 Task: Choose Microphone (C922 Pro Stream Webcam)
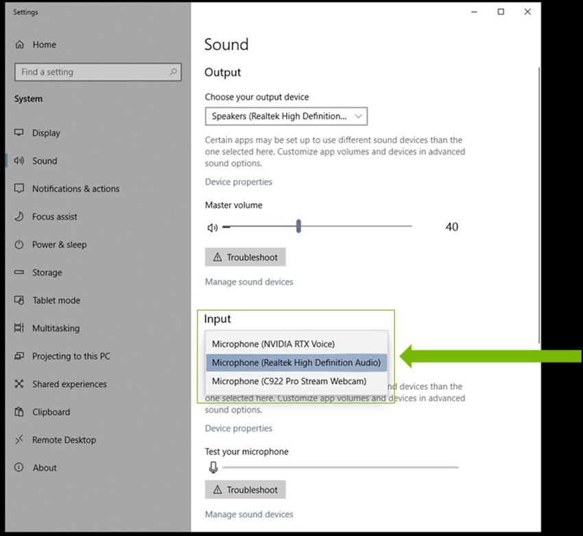tap(289, 381)
